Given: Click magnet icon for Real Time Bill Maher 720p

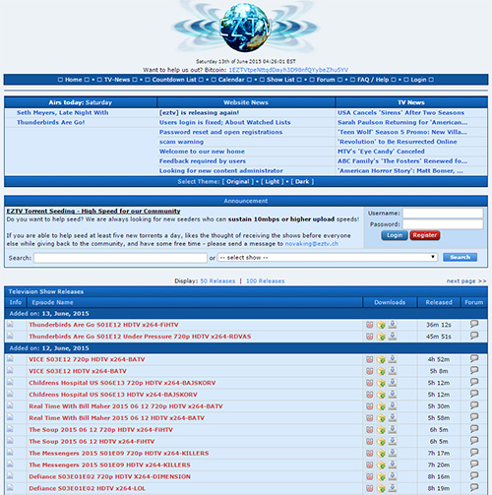Looking at the screenshot, I should point(369,406).
